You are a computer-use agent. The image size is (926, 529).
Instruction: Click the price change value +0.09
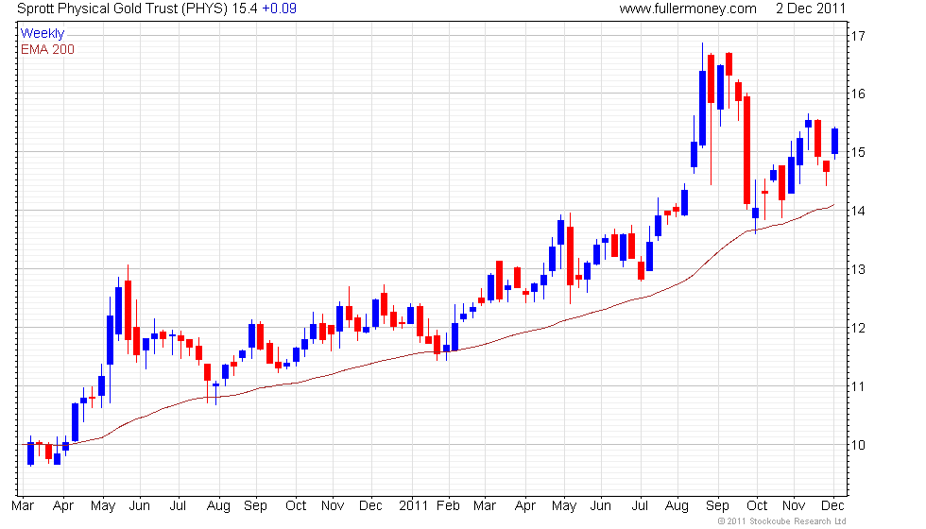pyautogui.click(x=280, y=9)
